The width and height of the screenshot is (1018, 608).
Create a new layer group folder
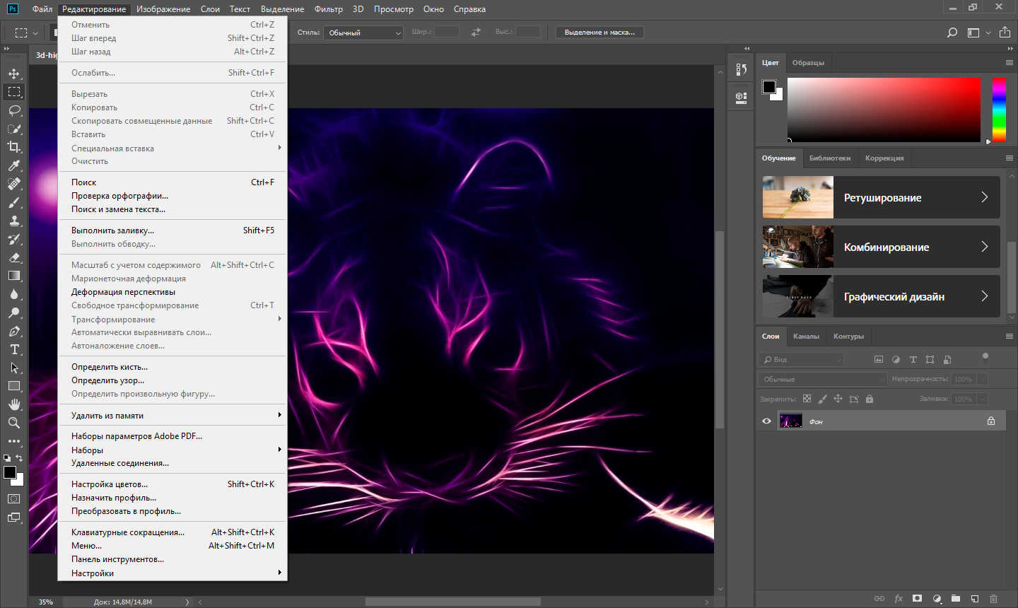point(956,599)
